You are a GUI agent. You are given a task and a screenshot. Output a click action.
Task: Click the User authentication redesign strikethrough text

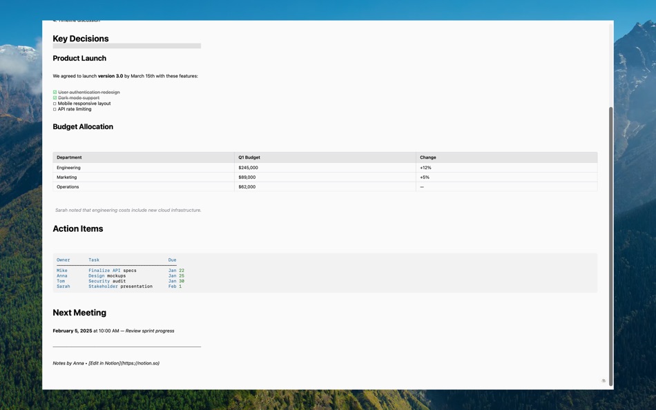88,92
